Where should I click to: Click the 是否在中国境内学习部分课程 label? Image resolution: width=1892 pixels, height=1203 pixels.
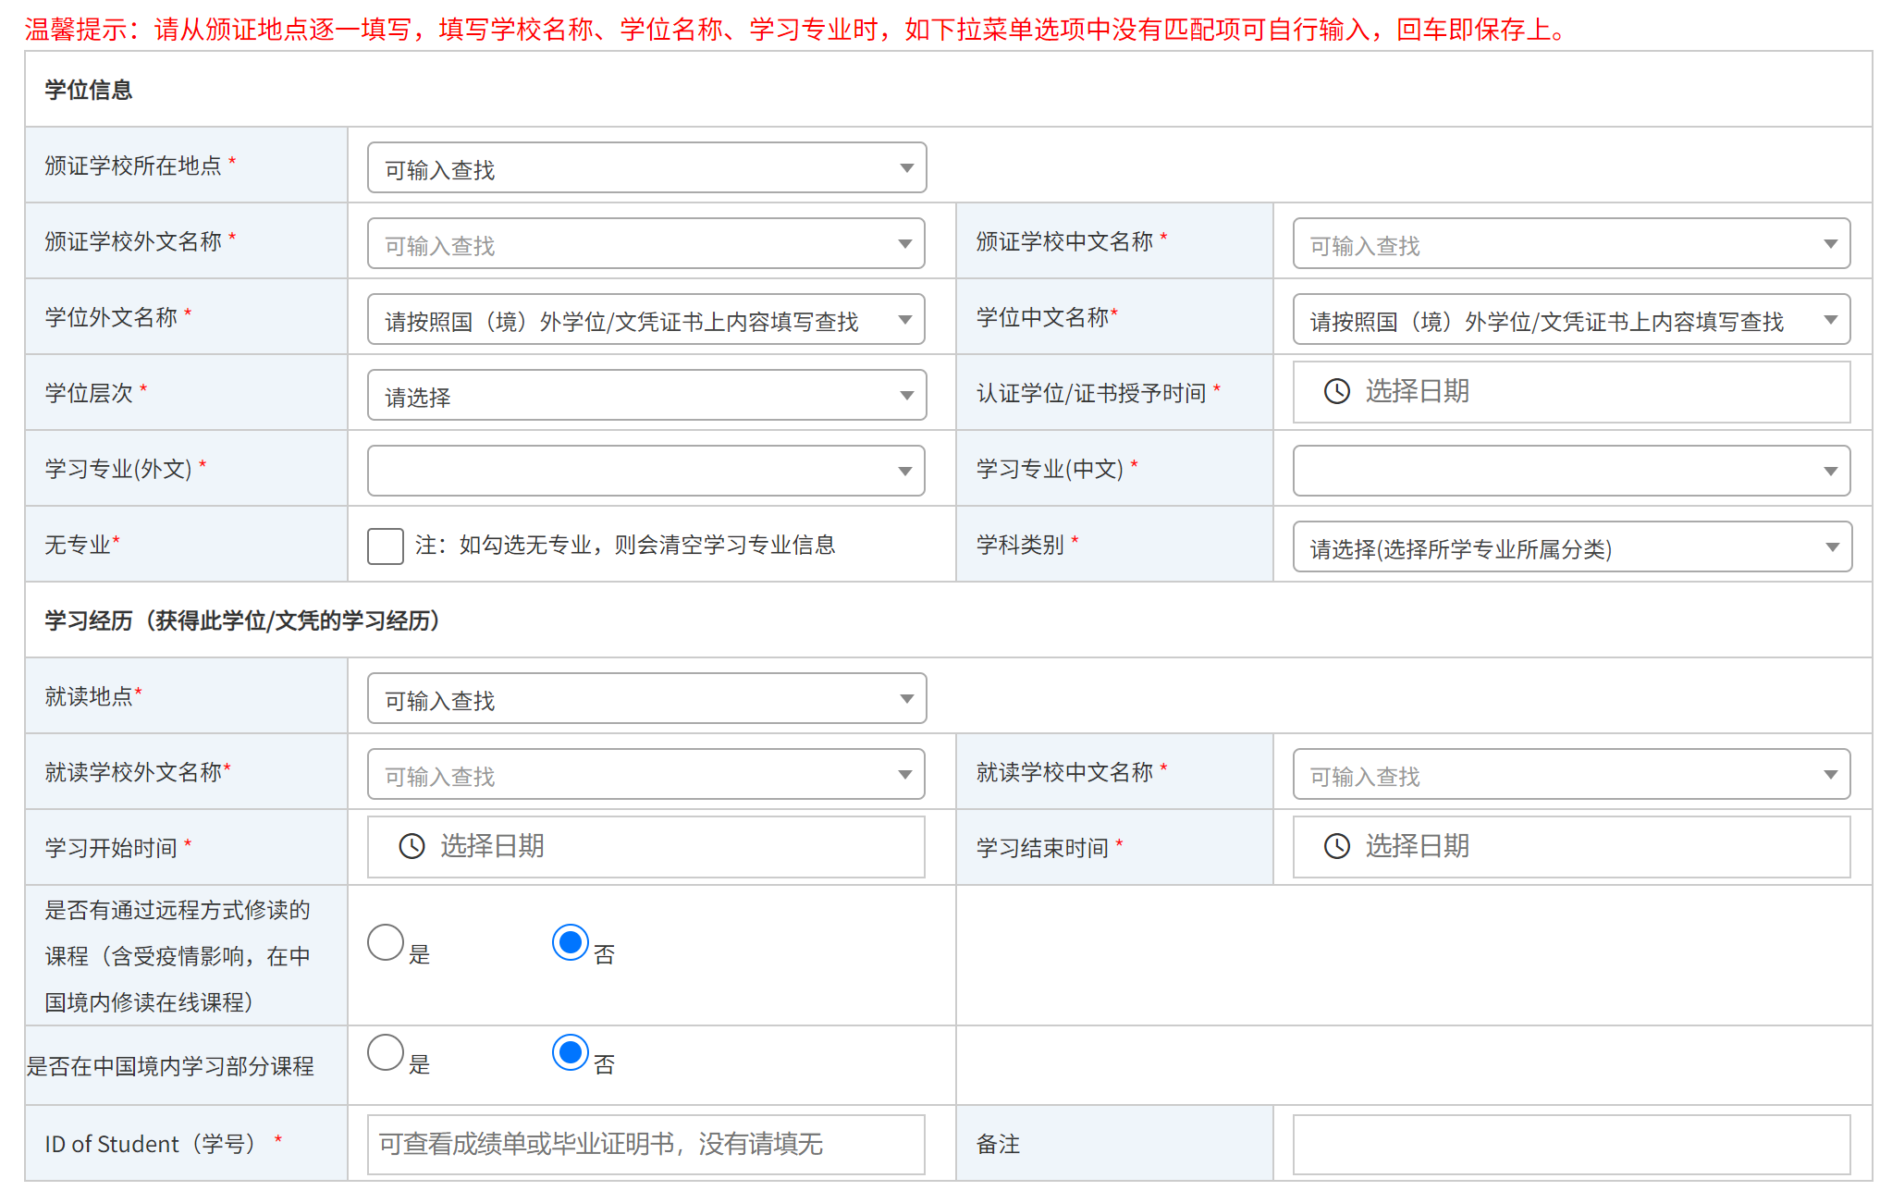tap(170, 1066)
